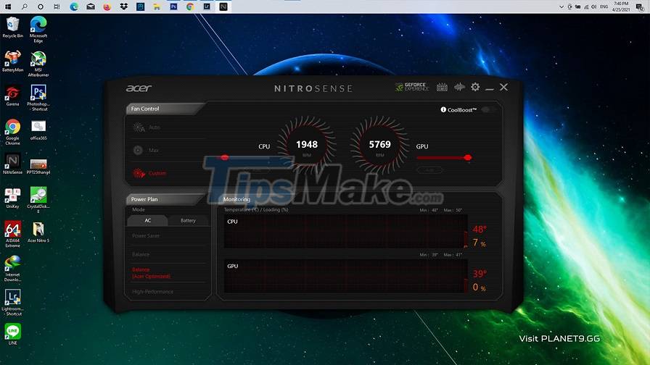Open Microsoft Edge desktop shortcut
Viewport: 650px width, 365px height.
[38, 30]
